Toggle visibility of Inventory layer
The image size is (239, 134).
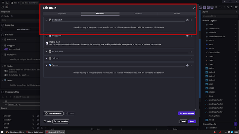tap(38, 120)
